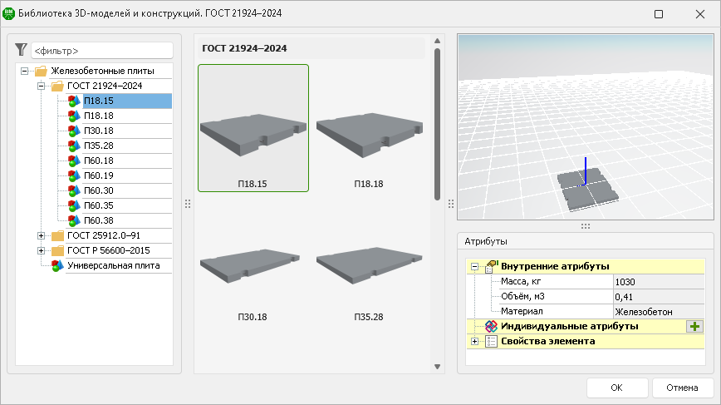The image size is (721, 405).
Task: Collapse the Внутренние атрибуты section
Action: point(475,266)
